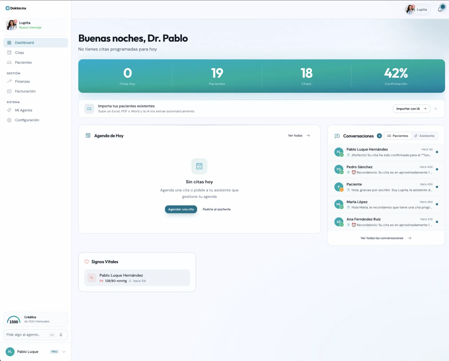Click the Importar con IA button

(411, 109)
